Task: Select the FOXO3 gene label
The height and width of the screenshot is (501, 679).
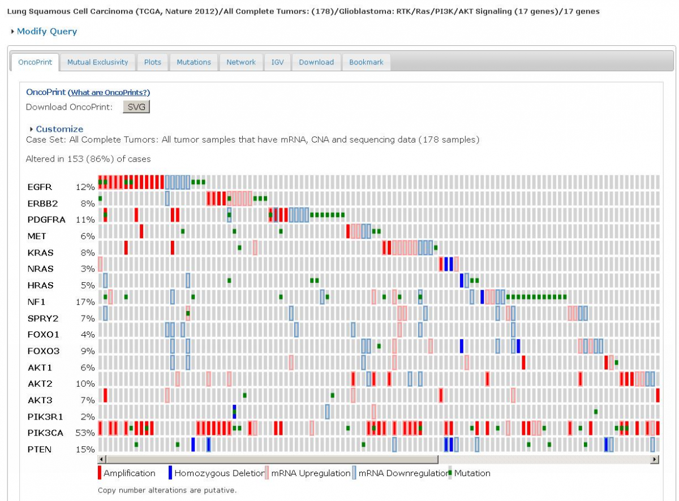Action: [44, 351]
